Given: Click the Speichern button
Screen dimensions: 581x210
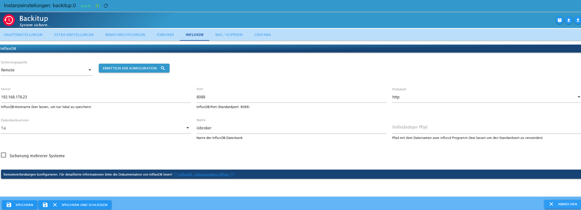Looking at the screenshot, I should 20,205.
